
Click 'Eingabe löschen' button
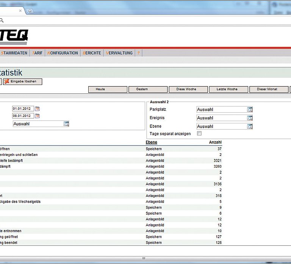(23, 82)
